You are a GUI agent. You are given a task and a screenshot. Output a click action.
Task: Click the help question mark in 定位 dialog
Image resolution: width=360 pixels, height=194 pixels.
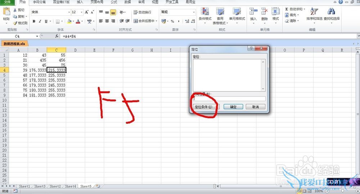pyautogui.click(x=251, y=48)
